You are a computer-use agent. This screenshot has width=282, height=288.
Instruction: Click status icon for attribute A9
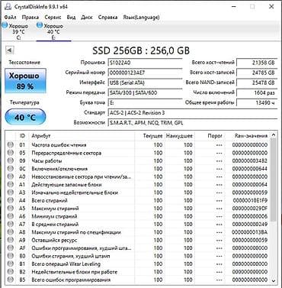click(x=11, y=240)
